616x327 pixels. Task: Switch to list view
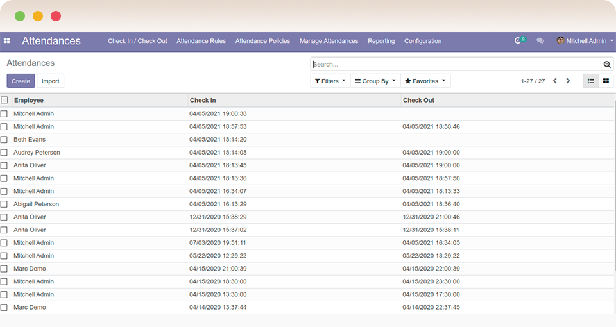(590, 81)
